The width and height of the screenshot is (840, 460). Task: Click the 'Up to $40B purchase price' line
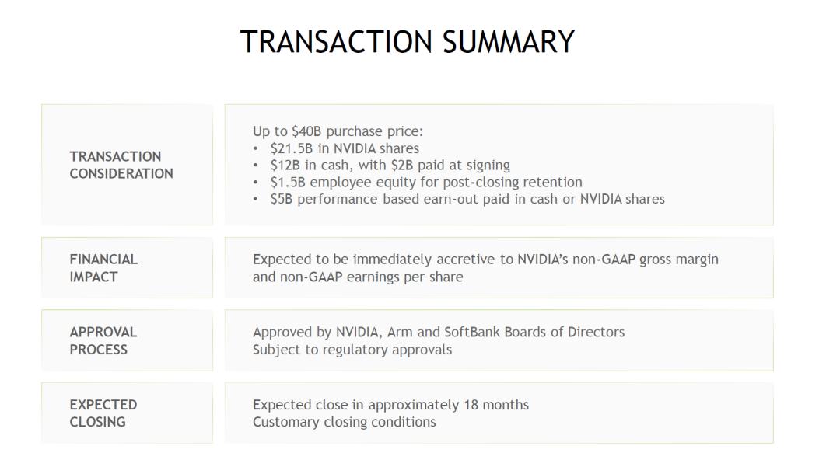[x=338, y=131]
